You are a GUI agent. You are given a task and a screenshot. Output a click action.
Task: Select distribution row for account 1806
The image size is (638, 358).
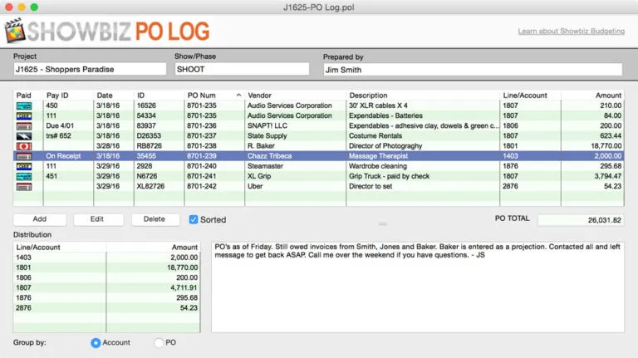click(x=106, y=278)
